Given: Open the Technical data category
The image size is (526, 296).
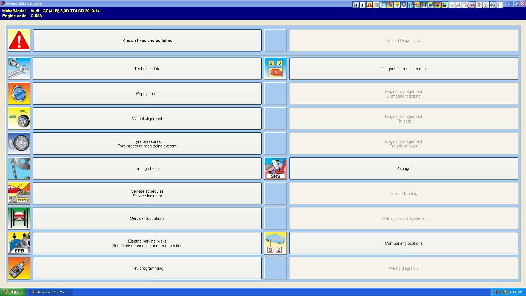Looking at the screenshot, I should coord(147,69).
